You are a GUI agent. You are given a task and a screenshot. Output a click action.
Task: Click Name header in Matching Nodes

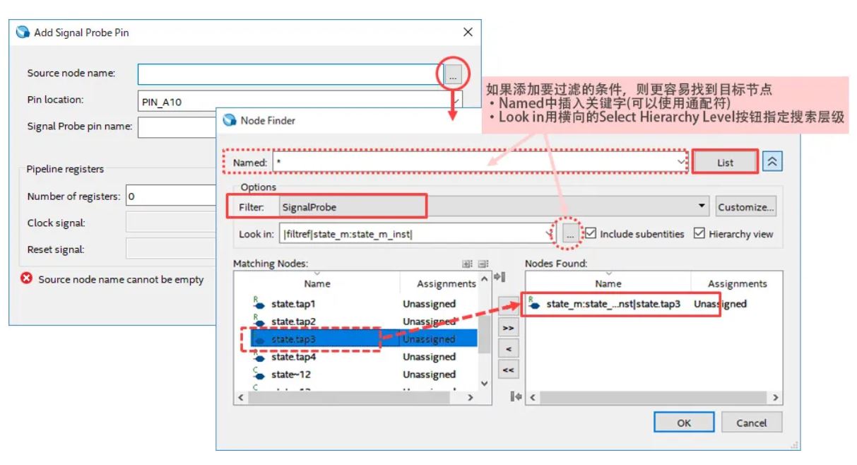point(317,283)
